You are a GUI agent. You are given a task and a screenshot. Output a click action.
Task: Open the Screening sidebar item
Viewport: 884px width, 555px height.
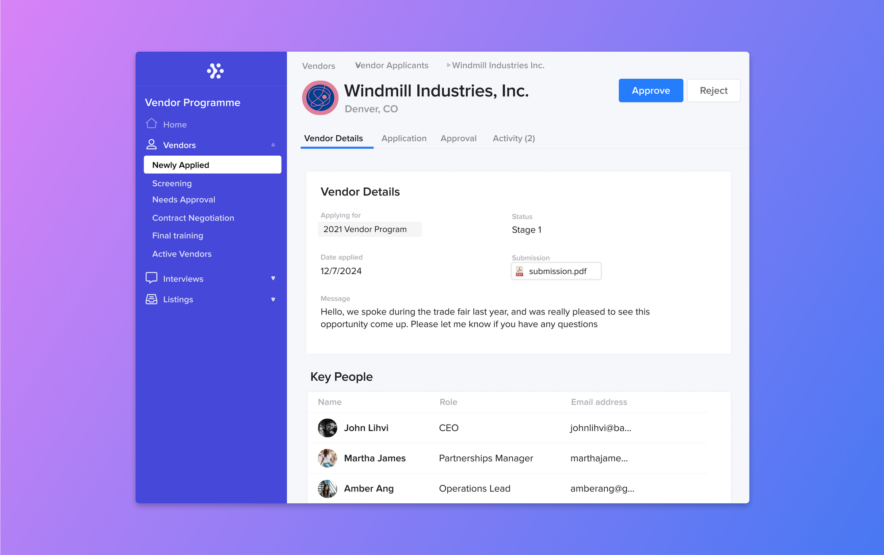click(x=172, y=183)
